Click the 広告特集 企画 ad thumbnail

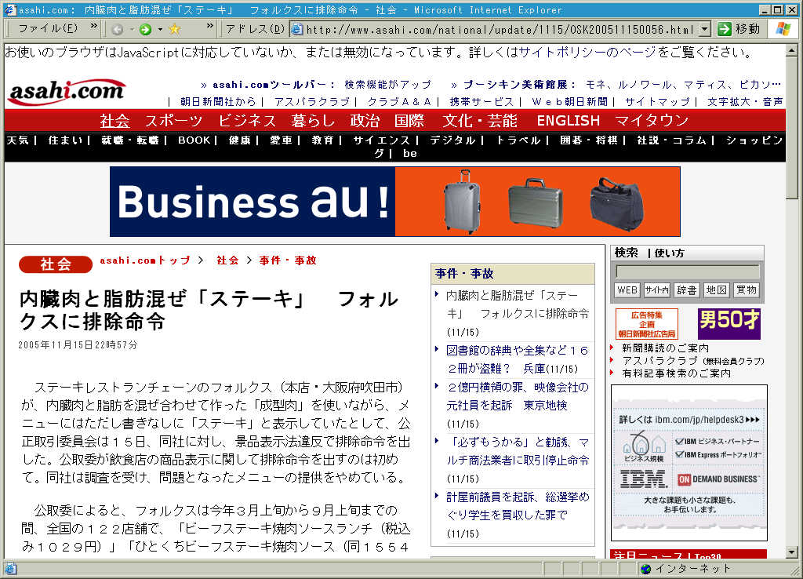tap(647, 324)
